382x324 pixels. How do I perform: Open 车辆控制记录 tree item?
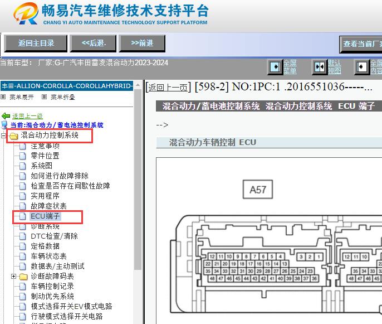[52, 287]
